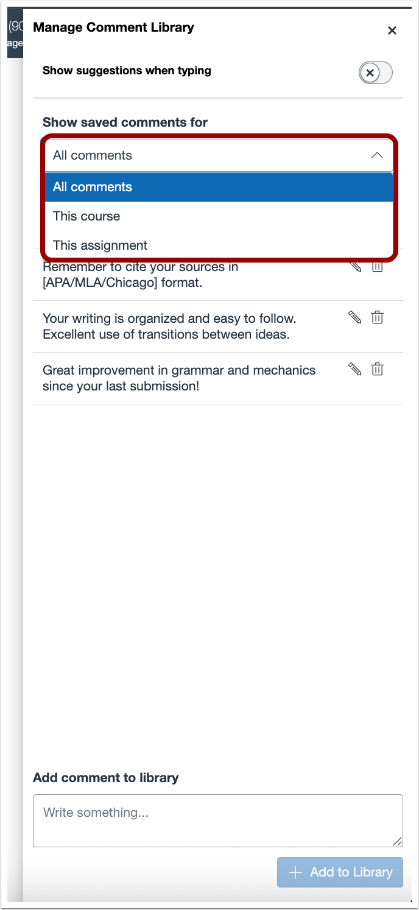Image resolution: width=419 pixels, height=910 pixels.
Task: Edit the citation format comment
Action: coord(354,266)
